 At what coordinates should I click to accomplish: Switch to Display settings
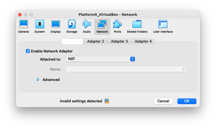coord(56,27)
